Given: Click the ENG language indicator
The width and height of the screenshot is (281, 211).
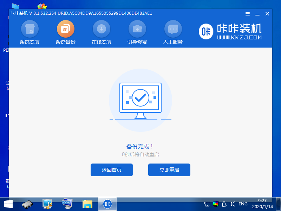Looking at the screenshot, I should pyautogui.click(x=243, y=204).
